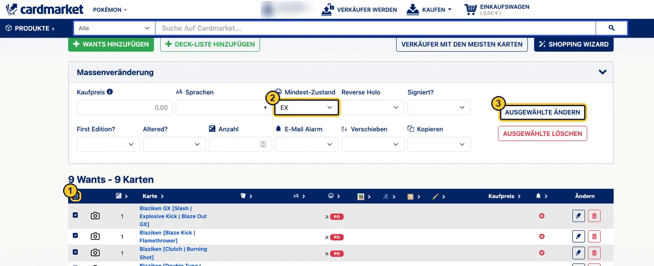The height and width of the screenshot is (266, 654).
Task: Click the cardmarket logo
Action: (45, 9)
